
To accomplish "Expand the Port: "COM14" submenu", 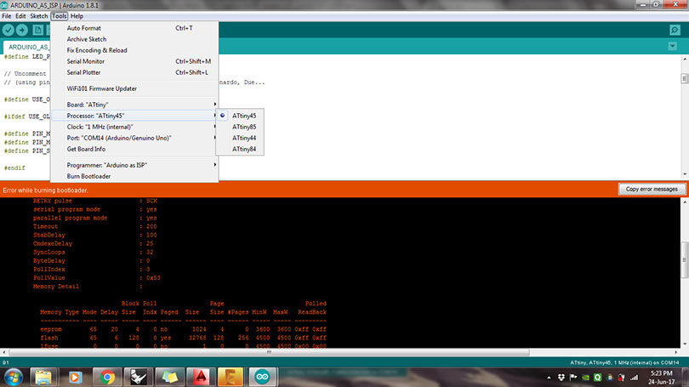I will (134, 138).
